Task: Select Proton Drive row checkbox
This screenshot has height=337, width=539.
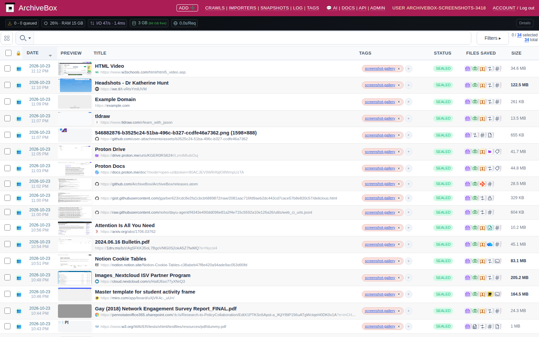Action: (7, 151)
